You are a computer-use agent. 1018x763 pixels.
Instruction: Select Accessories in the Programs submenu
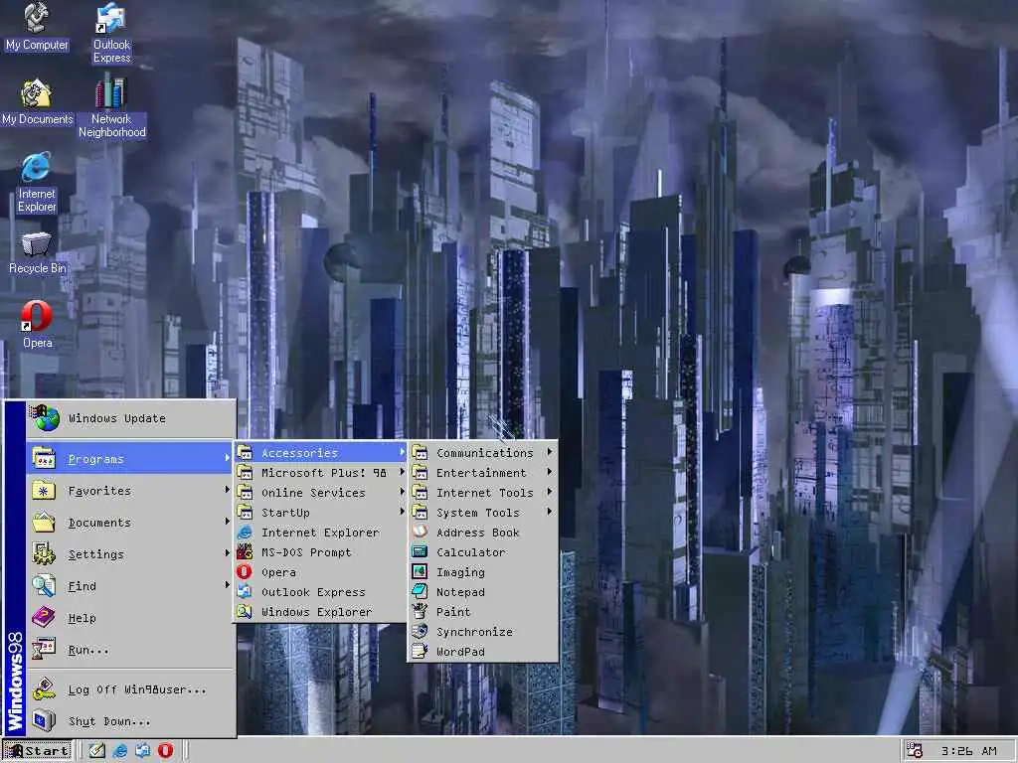(321, 453)
